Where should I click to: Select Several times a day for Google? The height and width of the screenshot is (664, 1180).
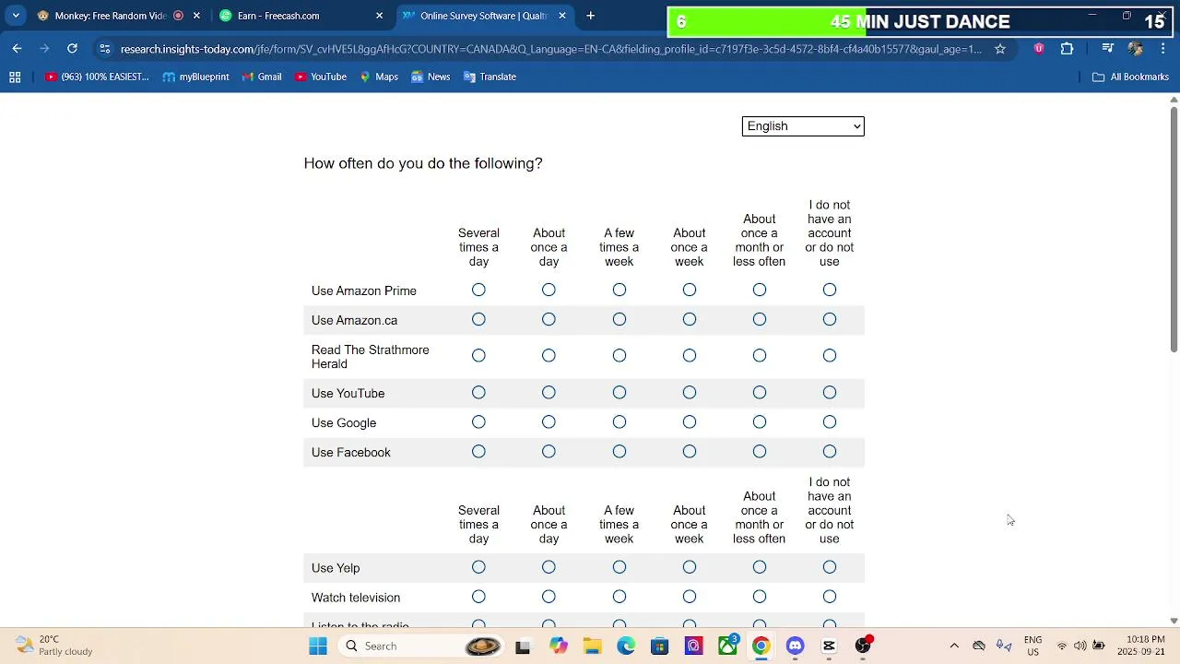point(478,422)
